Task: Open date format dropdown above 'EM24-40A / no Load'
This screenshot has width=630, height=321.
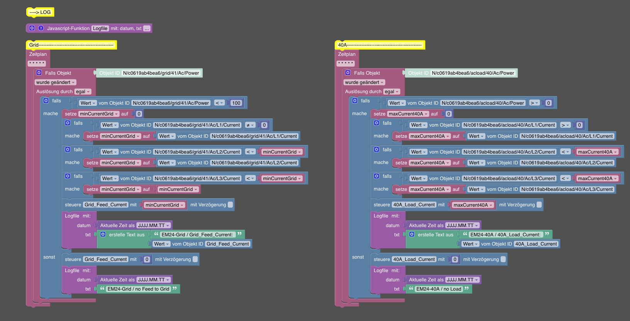Action: [462, 280]
